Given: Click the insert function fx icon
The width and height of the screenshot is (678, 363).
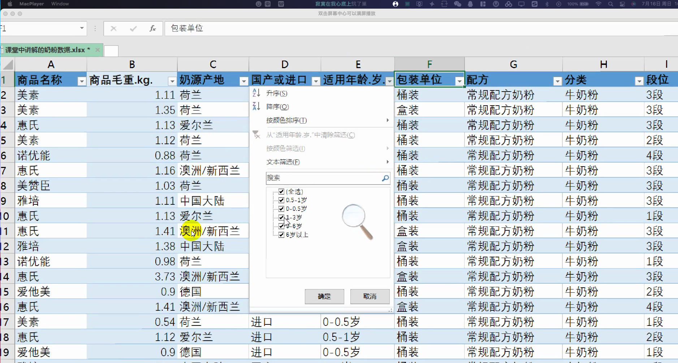Looking at the screenshot, I should tap(153, 28).
